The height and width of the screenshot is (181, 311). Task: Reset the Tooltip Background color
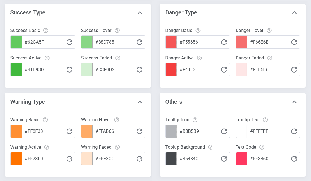point(224,159)
